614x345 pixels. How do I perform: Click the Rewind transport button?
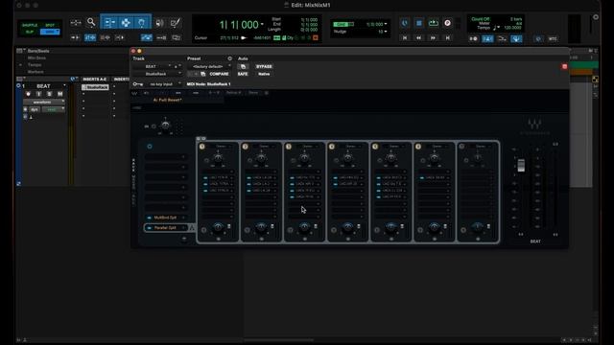click(418, 38)
